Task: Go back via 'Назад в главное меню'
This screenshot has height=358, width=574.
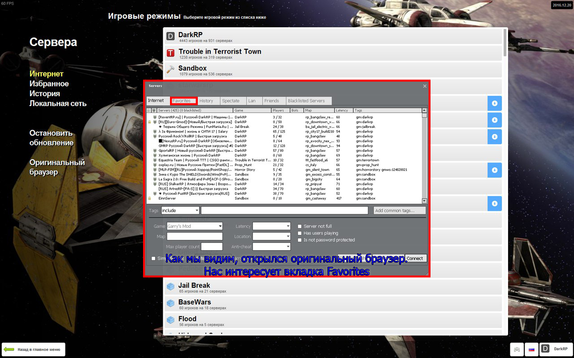Action: (x=34, y=349)
